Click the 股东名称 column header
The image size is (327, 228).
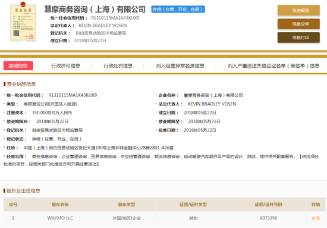tap(60, 204)
